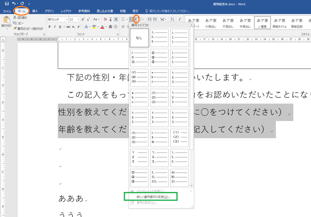
Task: Open the change case Aa dropdown
Action: tap(96, 19)
